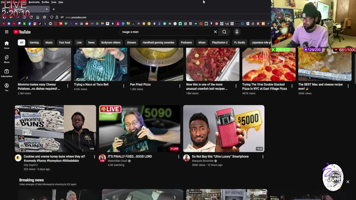Open Marques Brownlee channel name link
Viewport: 356px width, 200px height.
point(203,161)
